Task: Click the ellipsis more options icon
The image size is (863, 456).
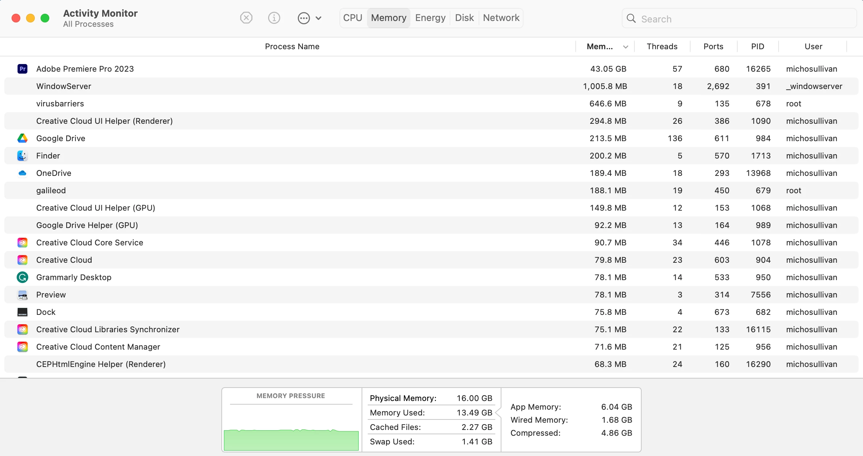Action: click(x=304, y=18)
